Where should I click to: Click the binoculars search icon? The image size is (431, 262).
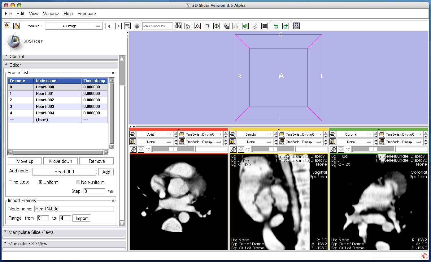click(x=178, y=26)
